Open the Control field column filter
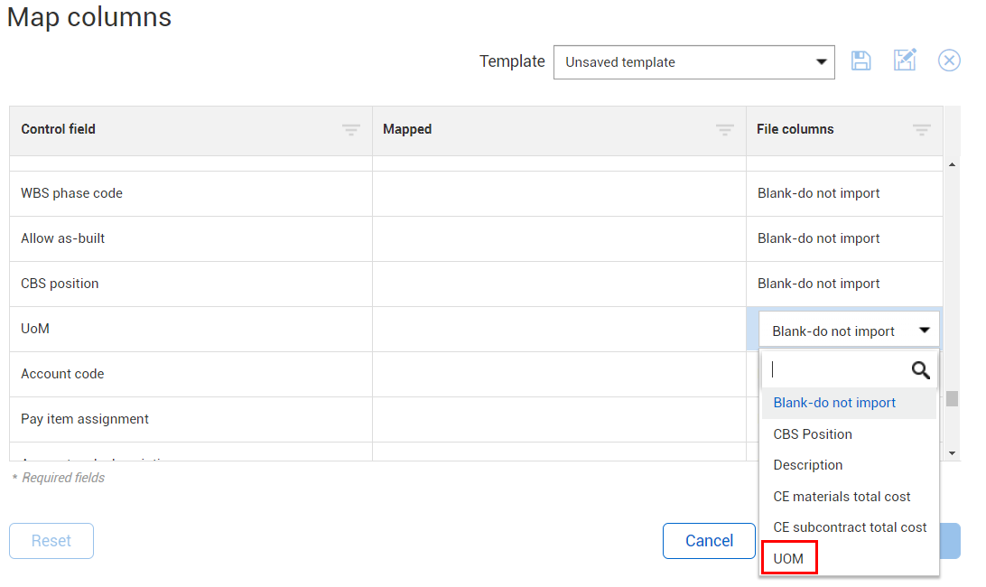Image resolution: width=986 pixels, height=587 pixels. point(351,130)
